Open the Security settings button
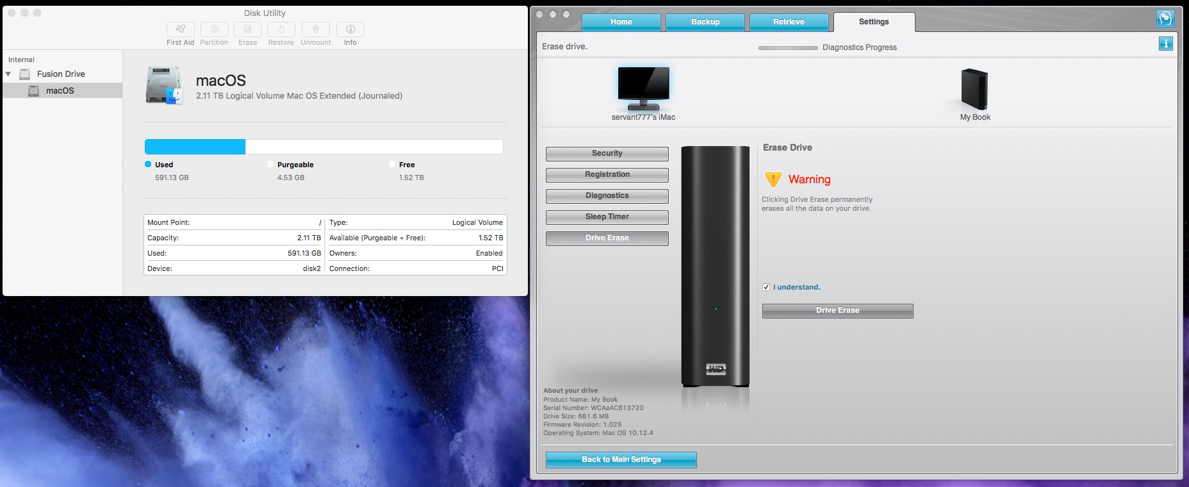1189x487 pixels. click(x=607, y=154)
